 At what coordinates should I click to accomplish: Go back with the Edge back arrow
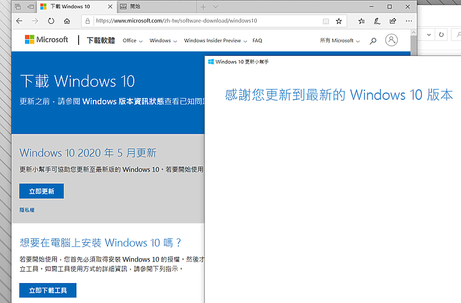[x=19, y=21]
